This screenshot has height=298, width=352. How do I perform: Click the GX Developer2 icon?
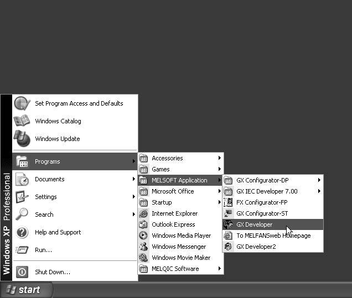[x=228, y=247]
